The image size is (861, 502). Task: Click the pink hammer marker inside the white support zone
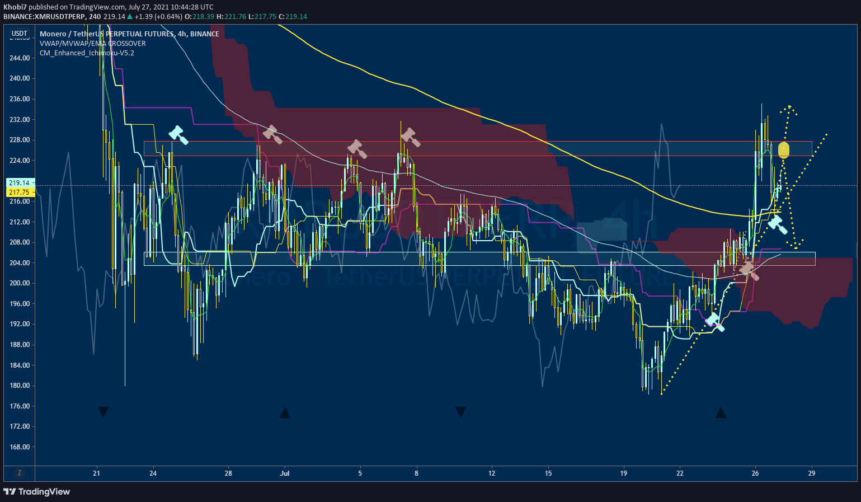[x=749, y=270]
